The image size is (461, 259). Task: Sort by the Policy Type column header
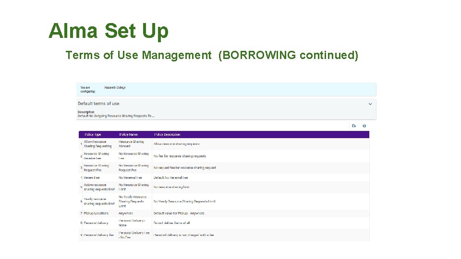[x=93, y=134]
